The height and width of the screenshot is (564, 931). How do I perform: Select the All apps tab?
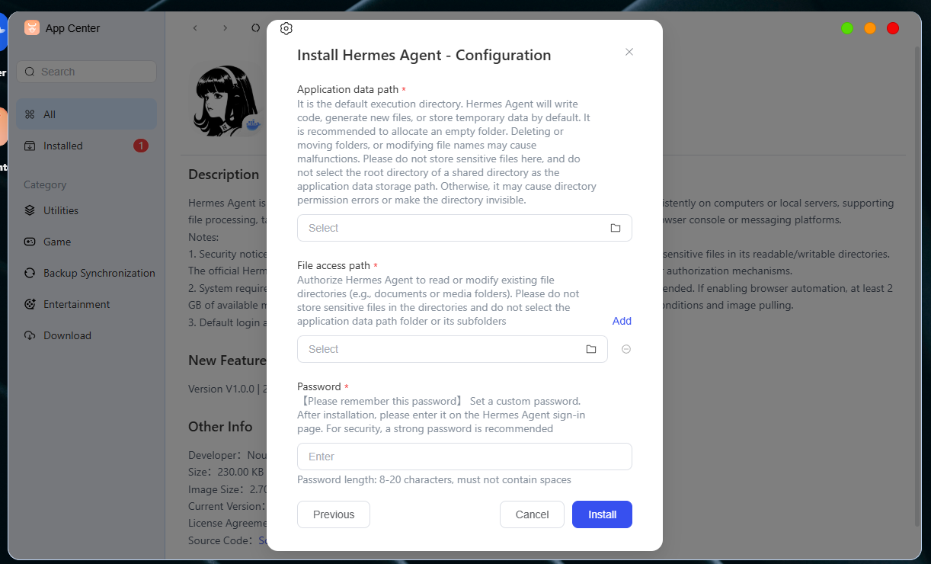click(x=86, y=114)
